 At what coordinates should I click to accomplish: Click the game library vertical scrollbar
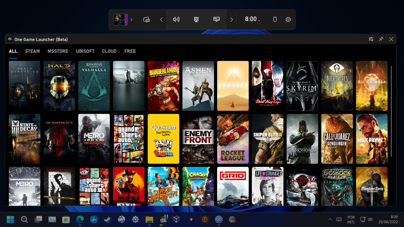click(391, 112)
